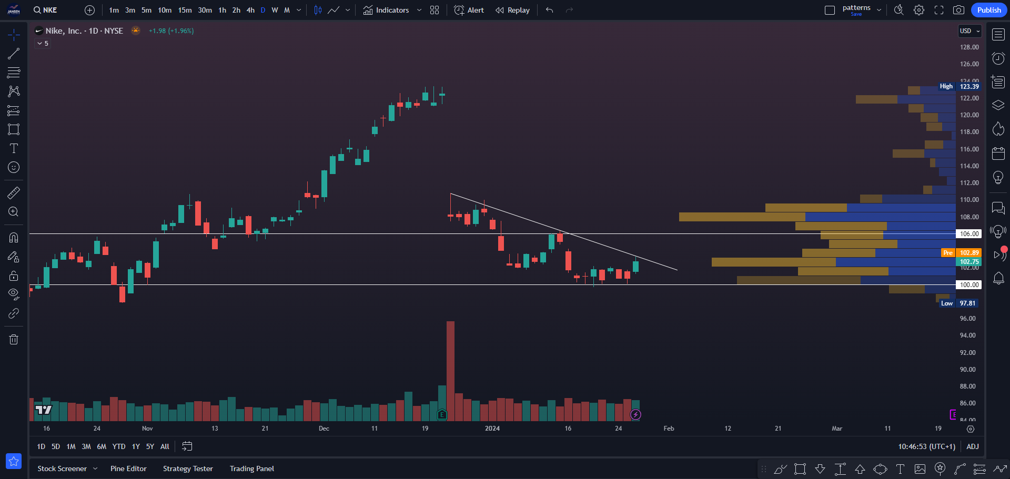Open the timezone clock 10:46:53 (UTC+1)
This screenshot has height=479, width=1010.
coord(926,446)
